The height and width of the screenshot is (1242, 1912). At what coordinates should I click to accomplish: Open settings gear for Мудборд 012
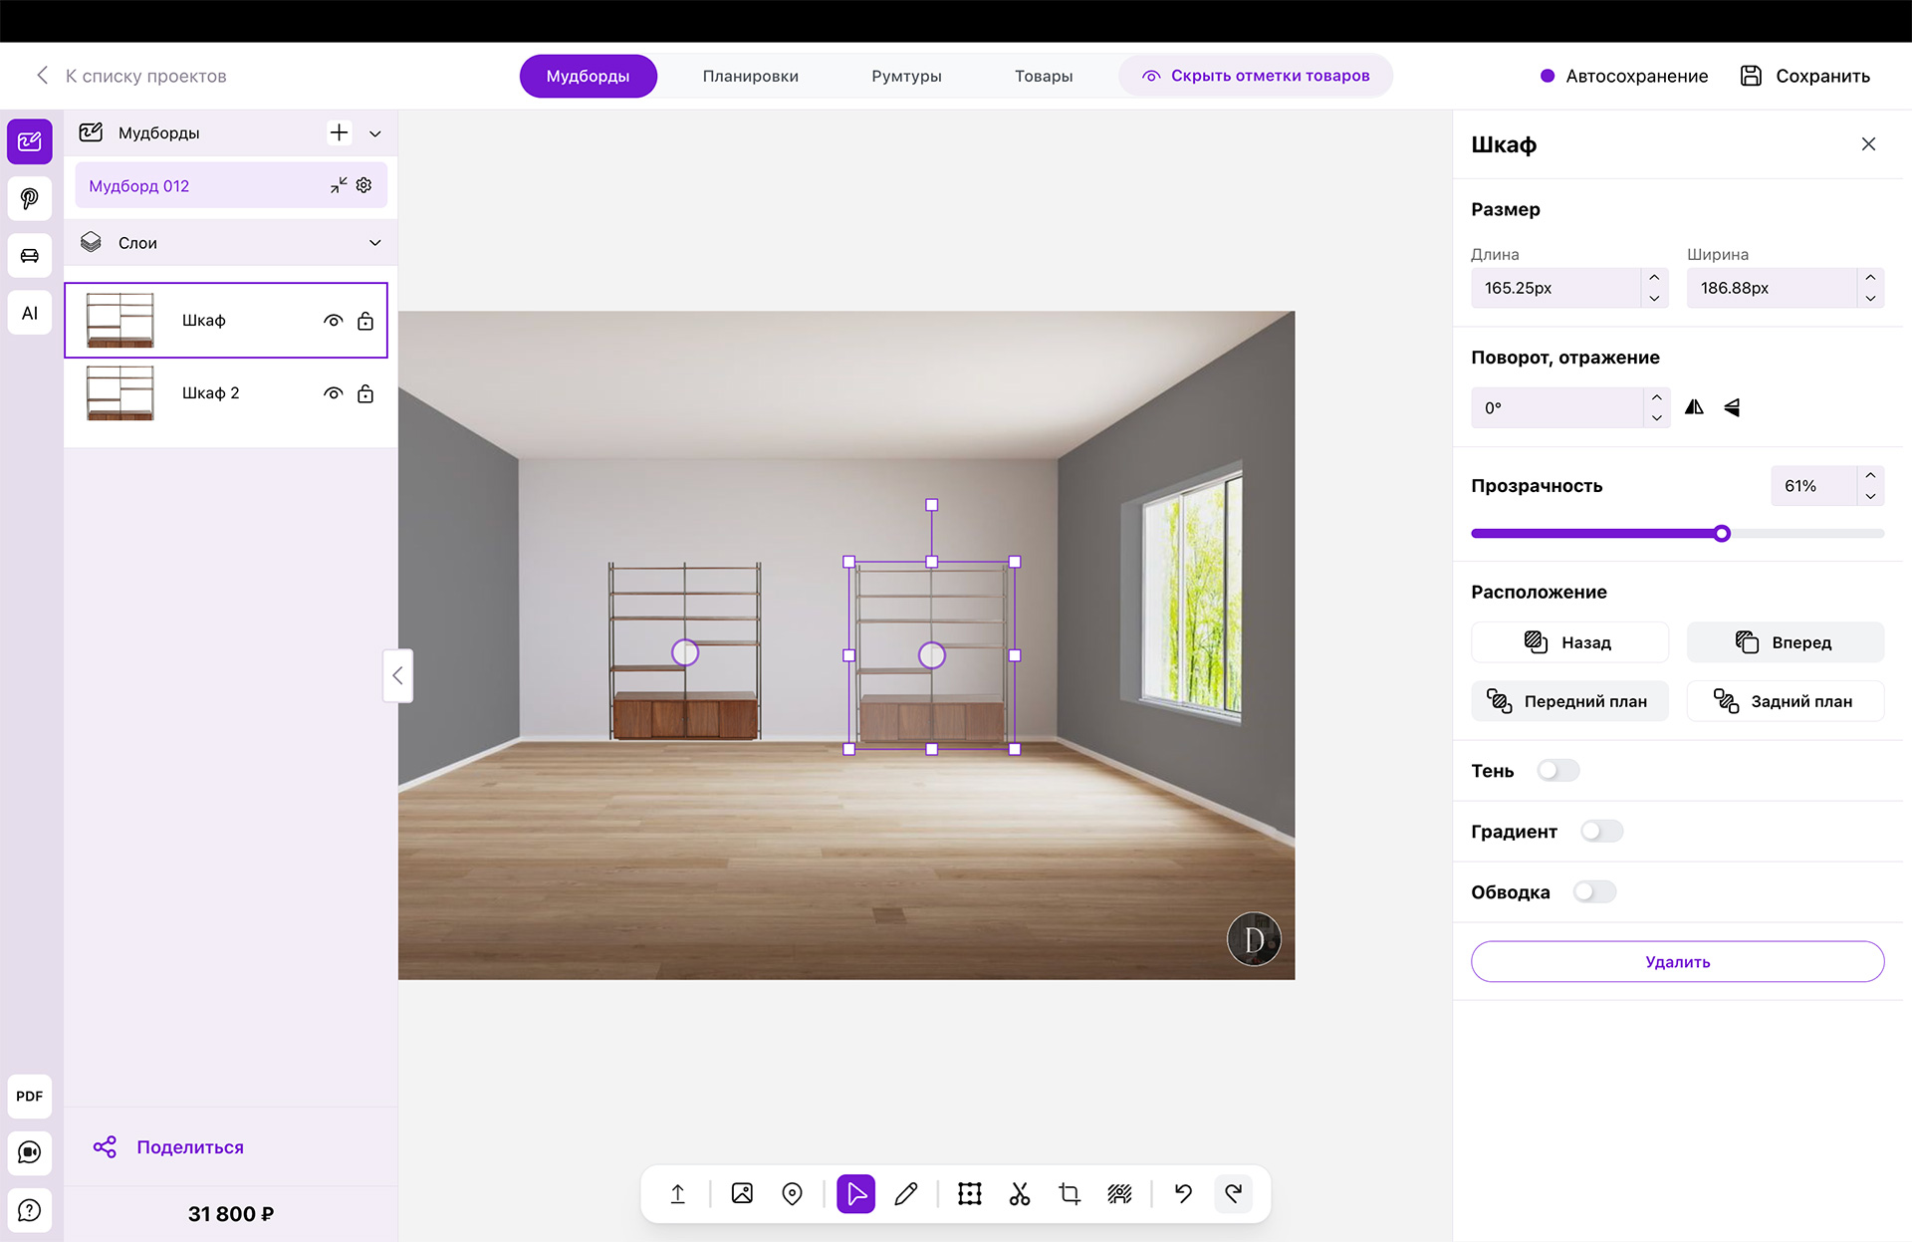click(364, 185)
